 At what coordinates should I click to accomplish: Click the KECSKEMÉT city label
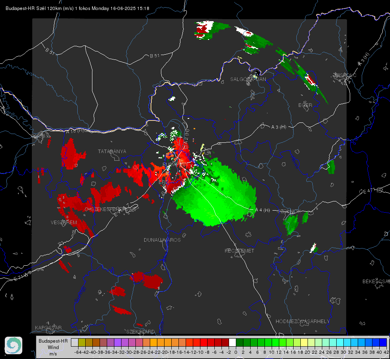pyautogui.click(x=239, y=251)
